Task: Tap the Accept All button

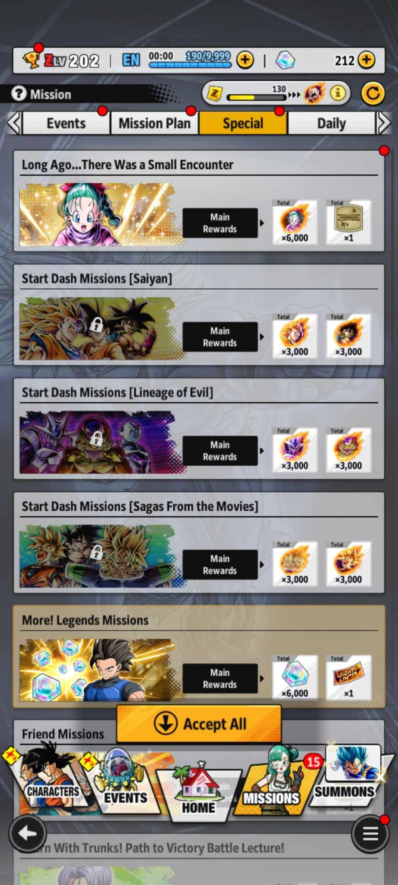Action: click(199, 724)
